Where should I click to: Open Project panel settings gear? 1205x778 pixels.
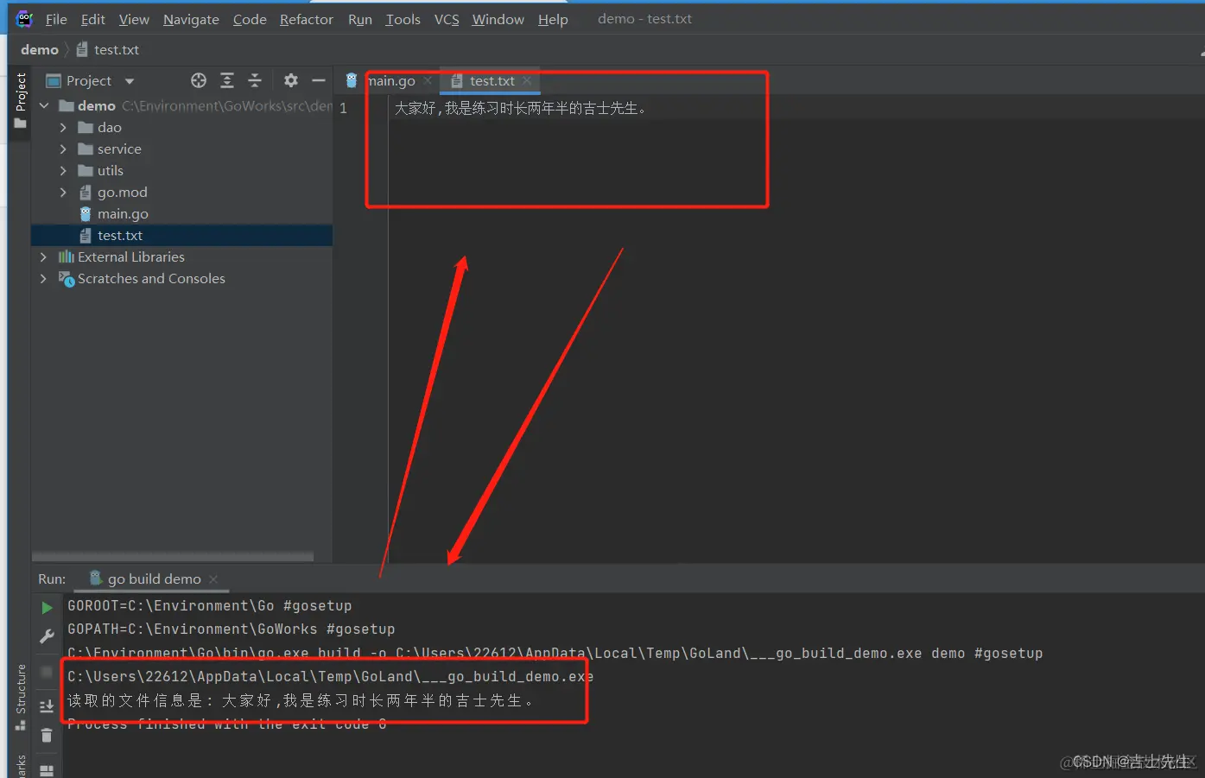291,80
